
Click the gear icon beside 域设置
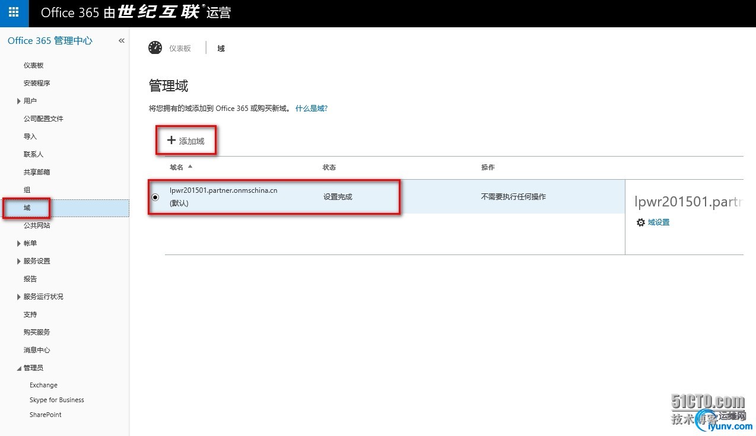(x=640, y=222)
